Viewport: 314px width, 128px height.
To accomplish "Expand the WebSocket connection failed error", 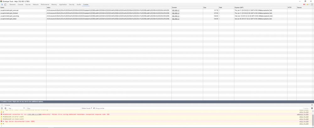I will (3, 115).
